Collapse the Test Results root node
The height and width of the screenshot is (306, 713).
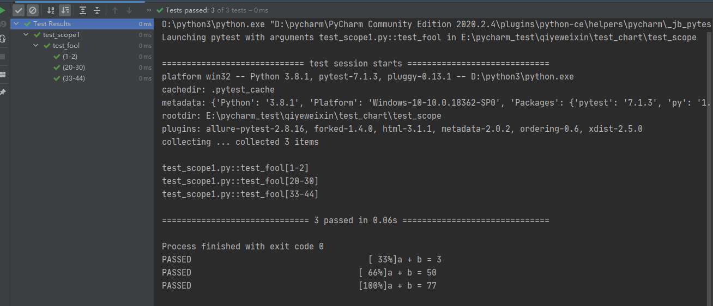click(16, 24)
